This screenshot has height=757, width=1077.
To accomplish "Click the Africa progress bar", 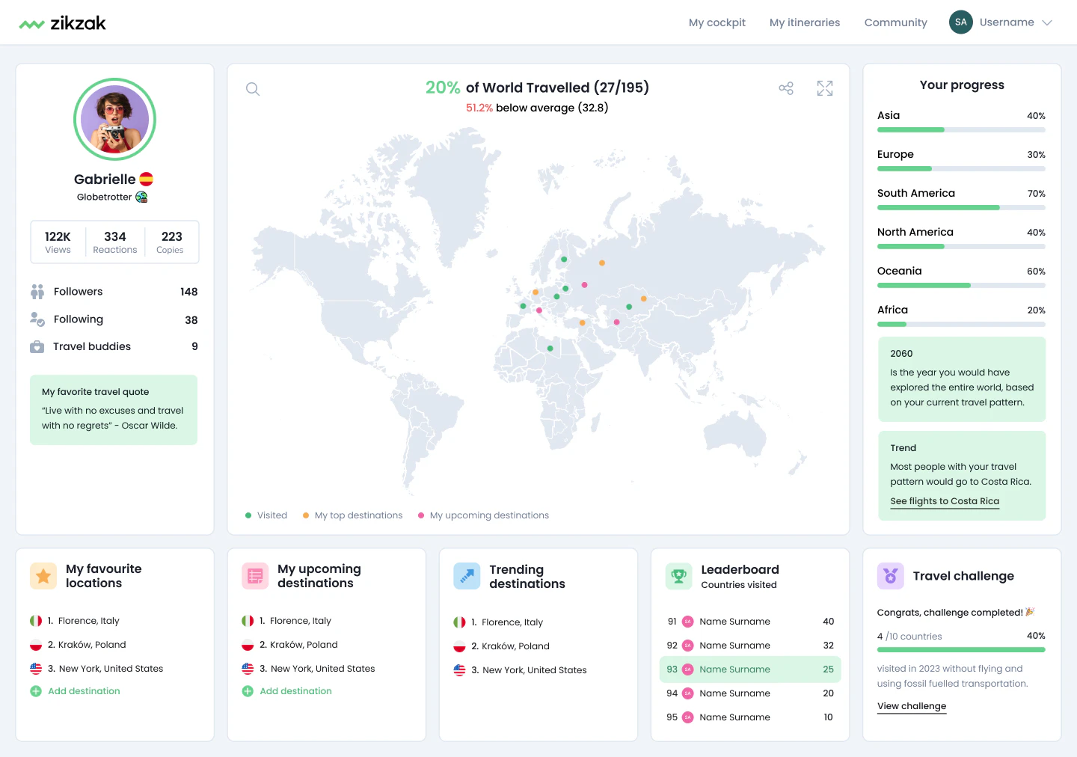I will pyautogui.click(x=961, y=325).
